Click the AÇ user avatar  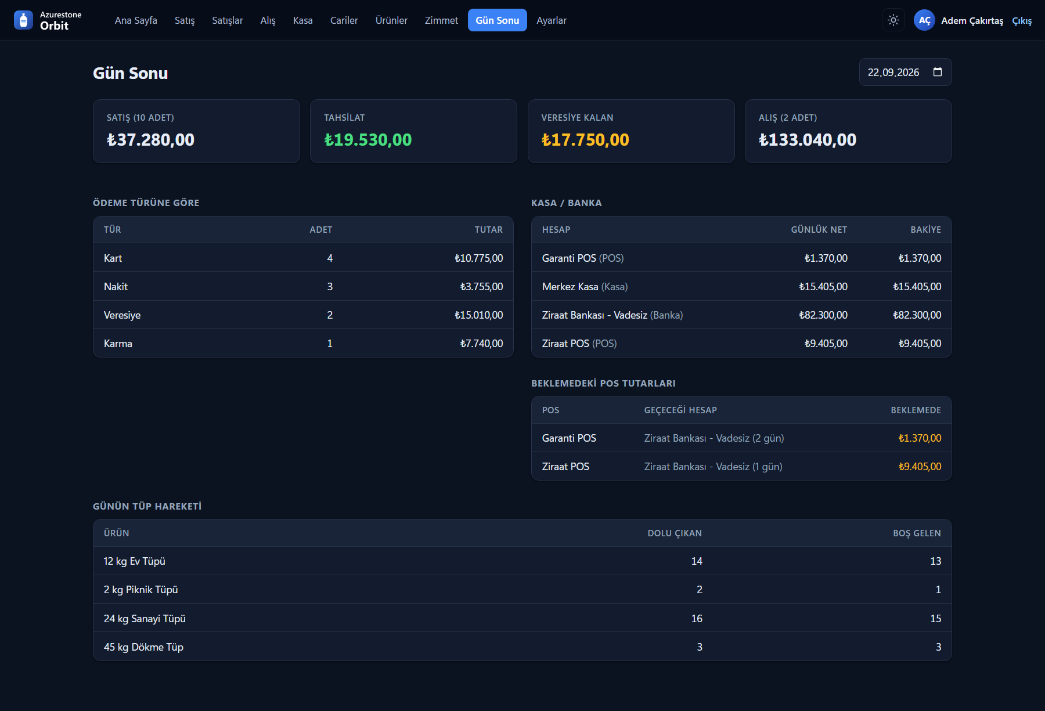click(x=924, y=20)
